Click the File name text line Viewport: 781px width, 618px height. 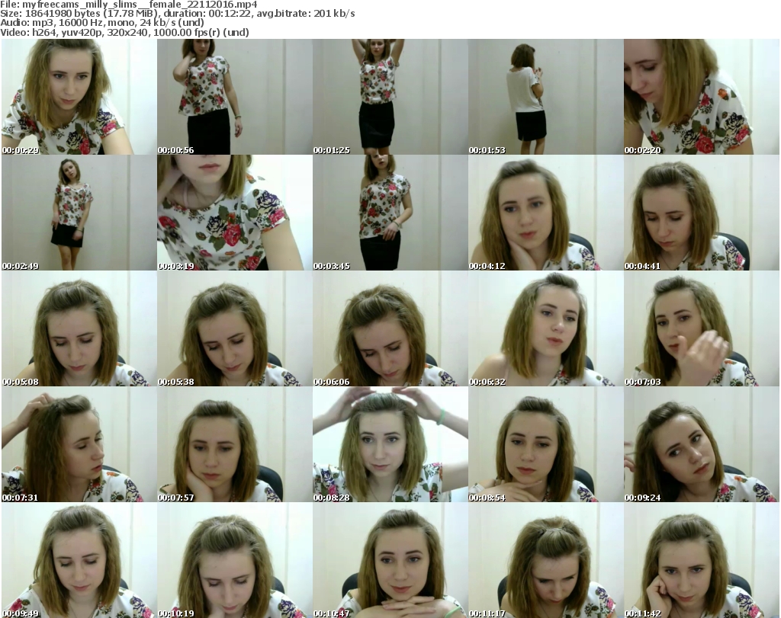click(128, 5)
